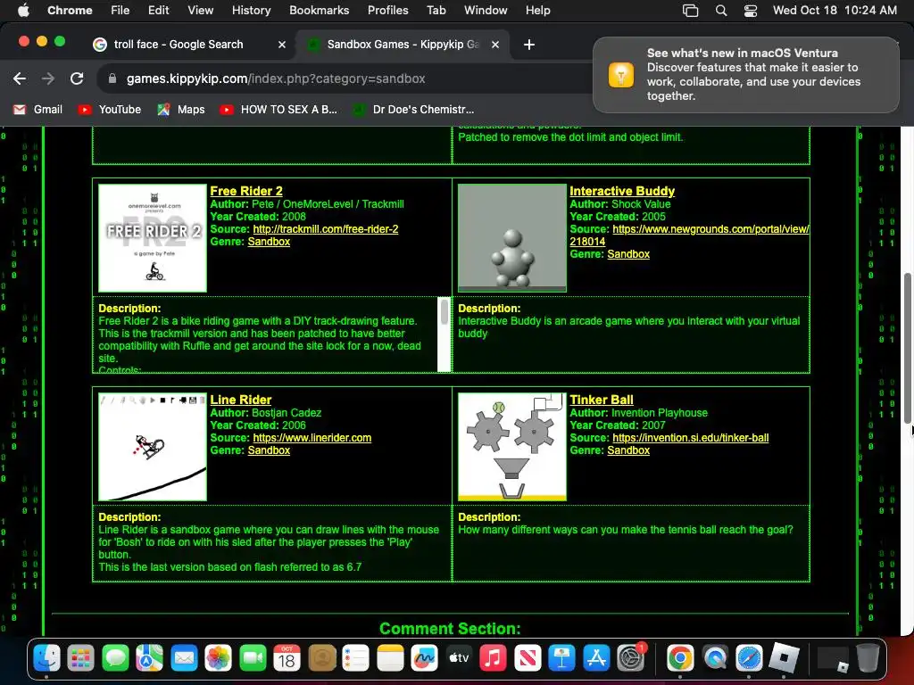This screenshot has height=685, width=914.
Task: Go back using the browser back arrow
Action: (x=20, y=78)
